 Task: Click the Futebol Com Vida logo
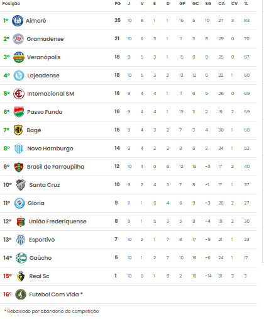pos(21,294)
